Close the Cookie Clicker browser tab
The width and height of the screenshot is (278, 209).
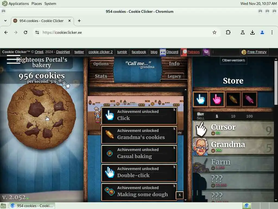pos(69,21)
